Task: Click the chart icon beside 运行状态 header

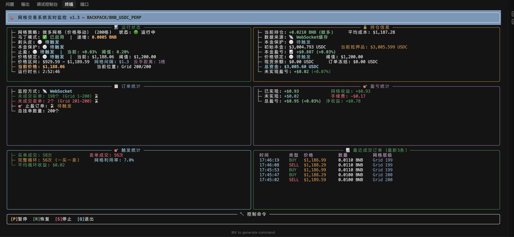Action: click(116, 27)
